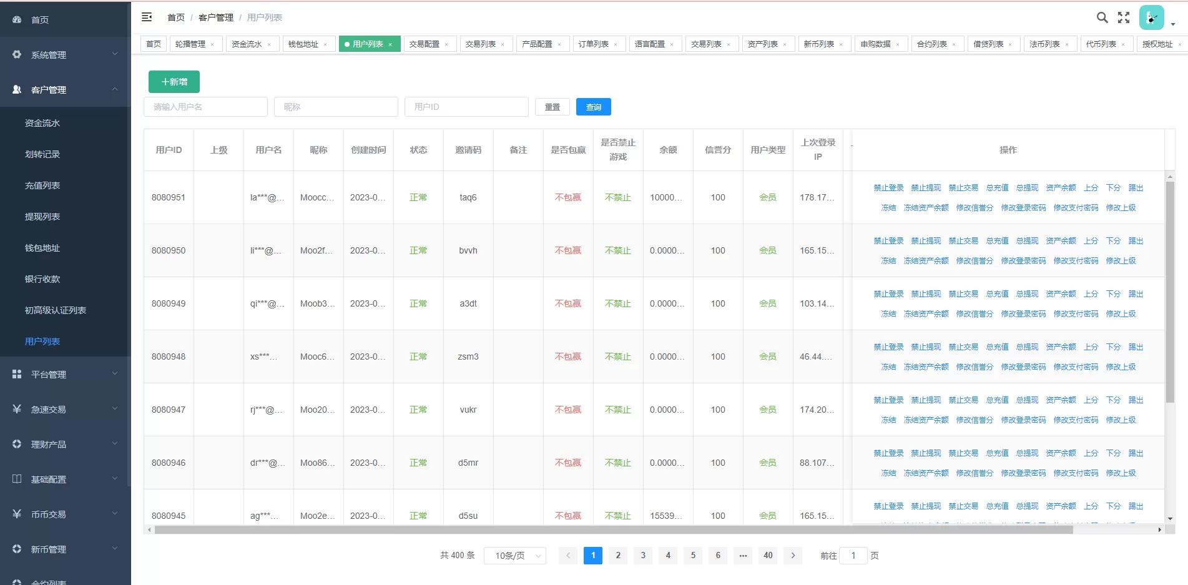The image size is (1188, 585).
Task: Toggle fullscreen mode icon
Action: (x=1124, y=17)
